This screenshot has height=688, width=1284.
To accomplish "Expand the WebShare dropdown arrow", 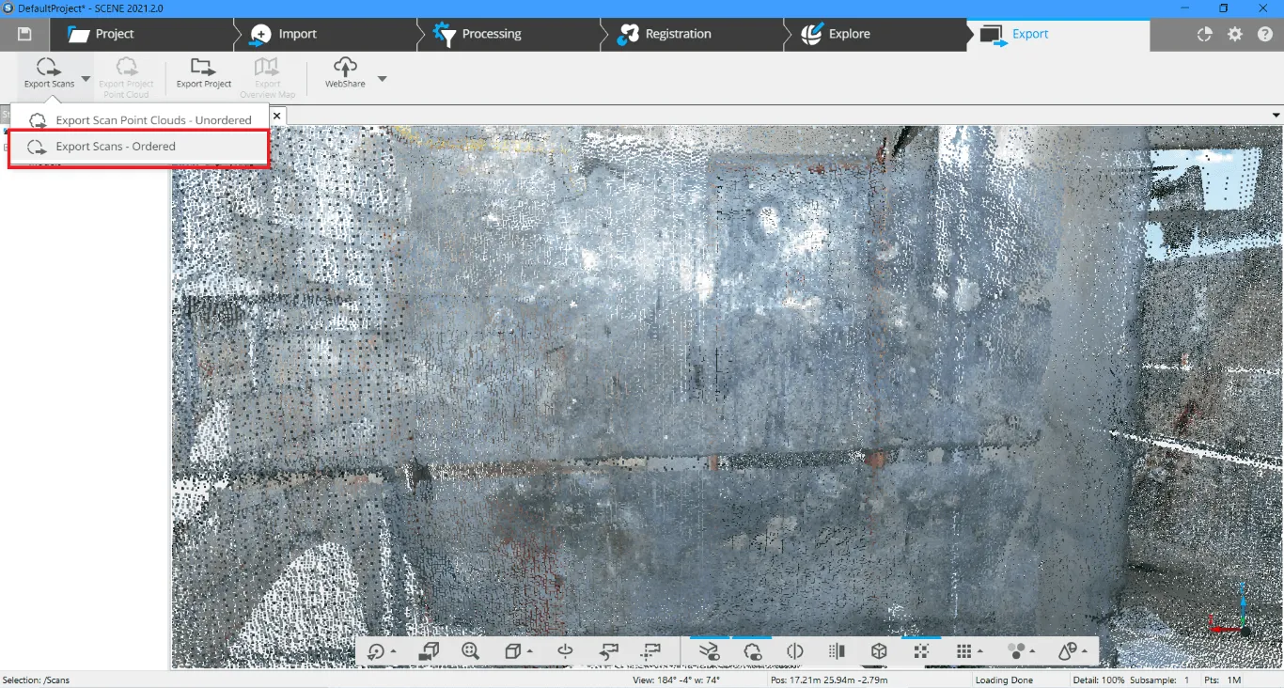I will [382, 79].
